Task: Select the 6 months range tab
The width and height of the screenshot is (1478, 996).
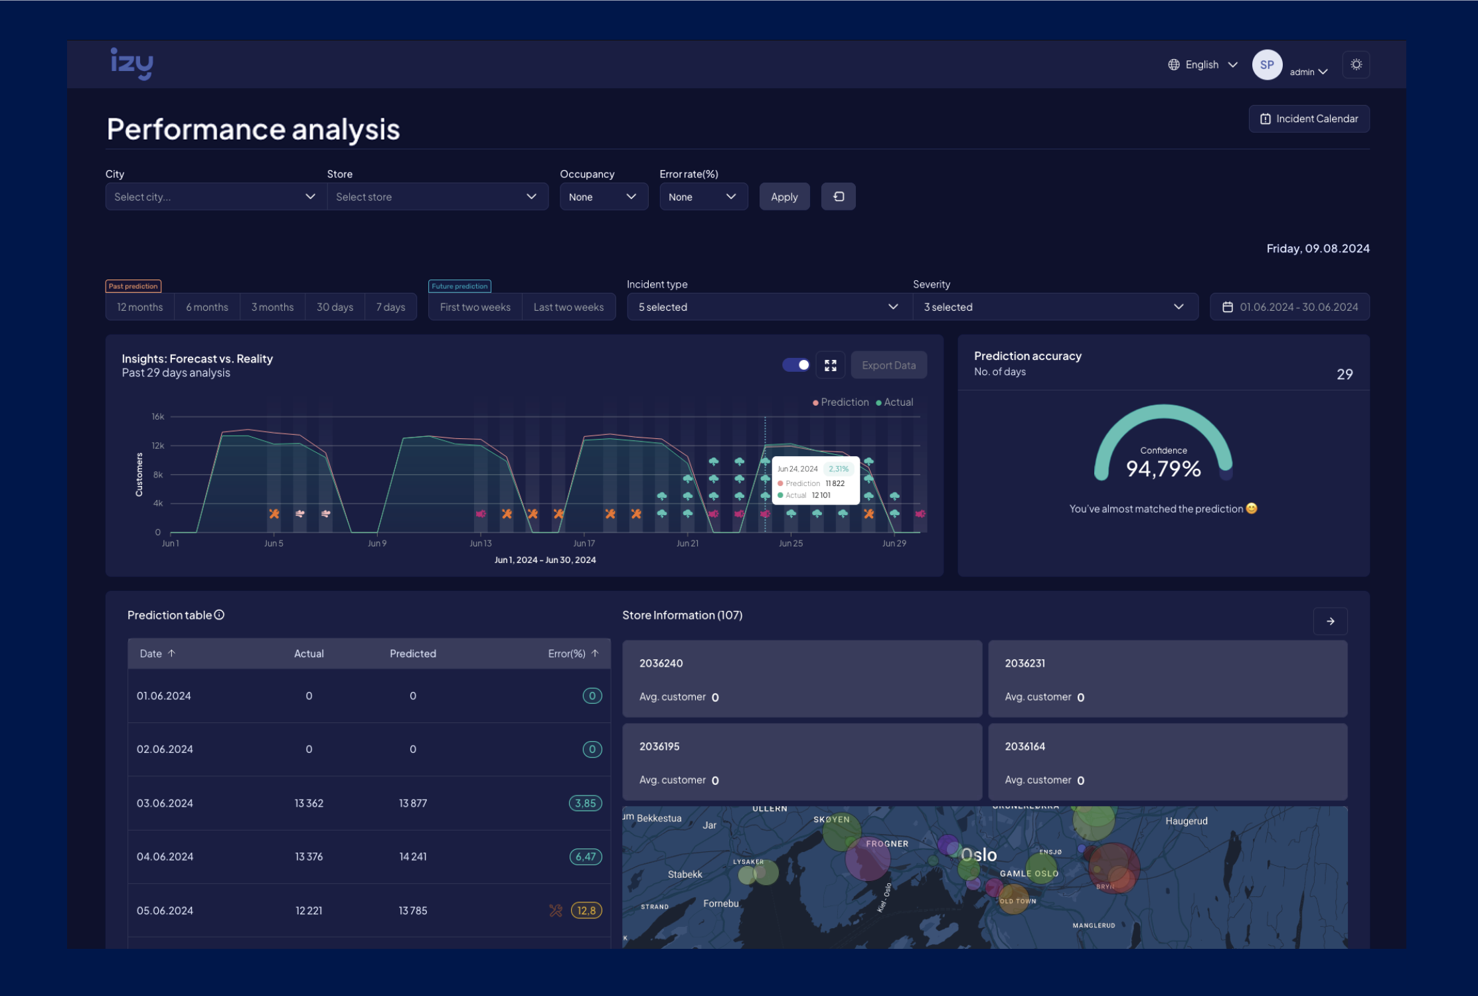Action: pyautogui.click(x=207, y=307)
